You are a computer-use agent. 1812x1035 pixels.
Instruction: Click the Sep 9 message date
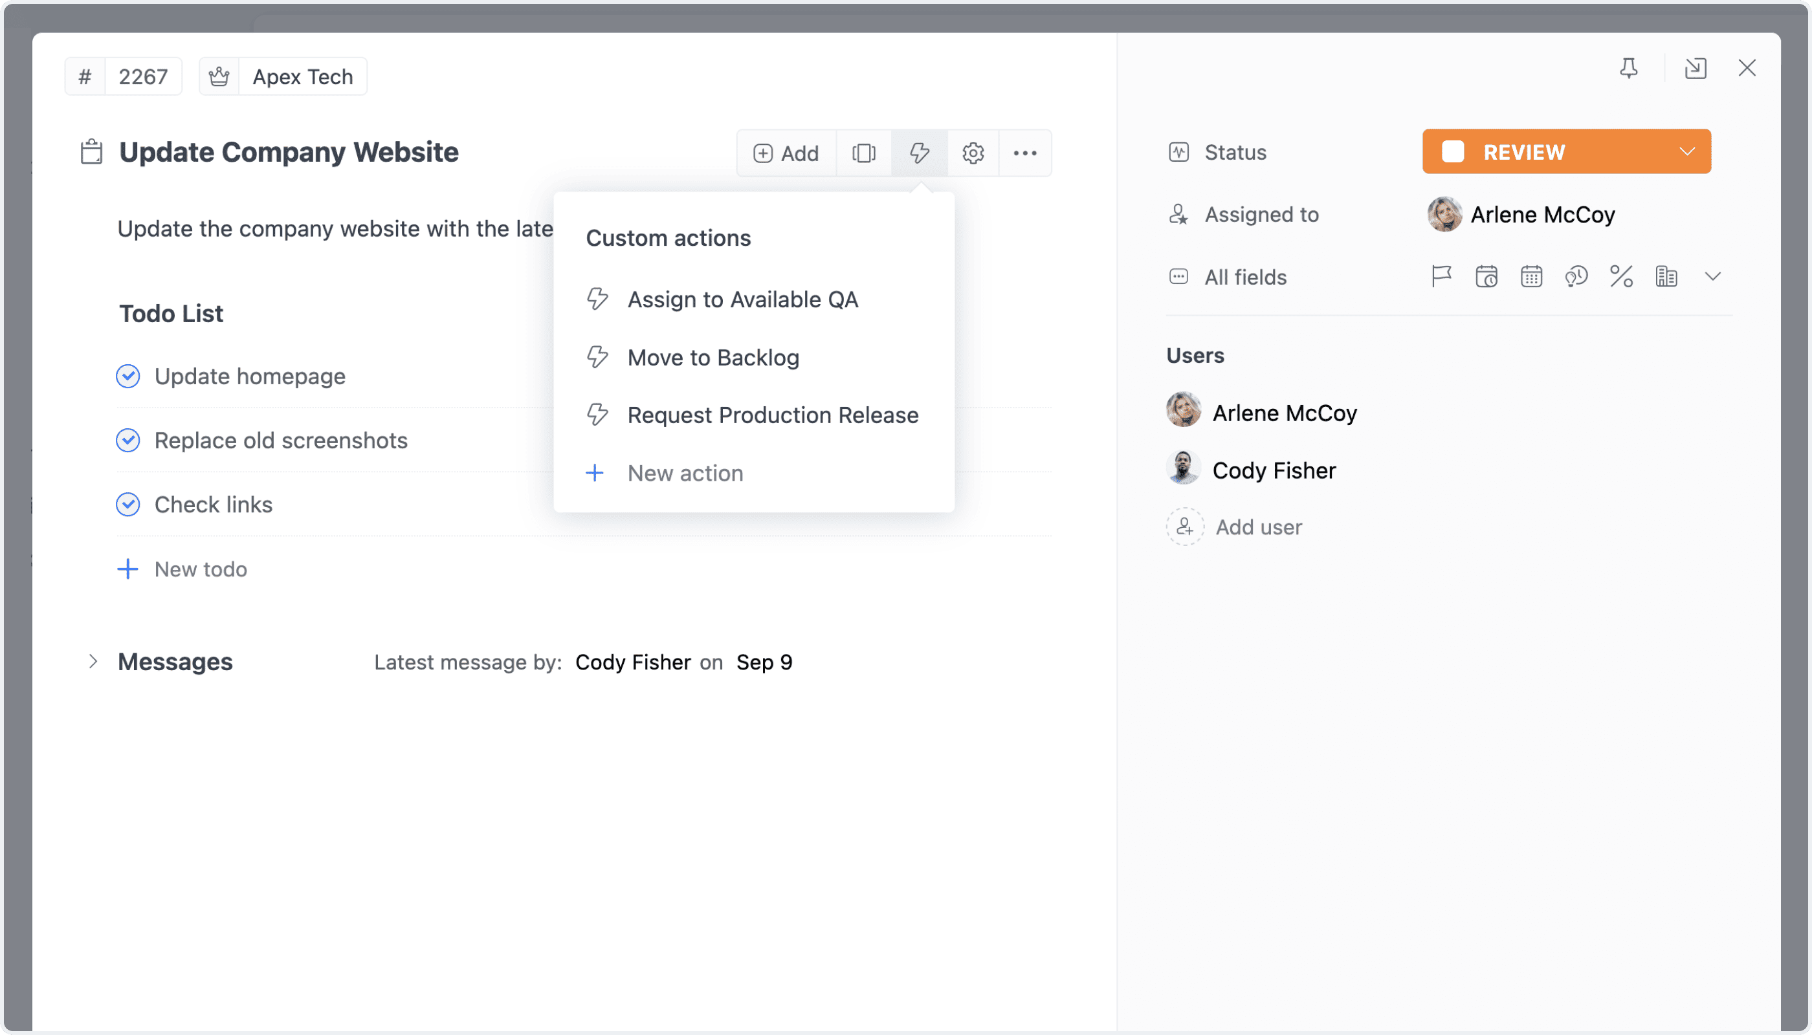click(x=765, y=662)
